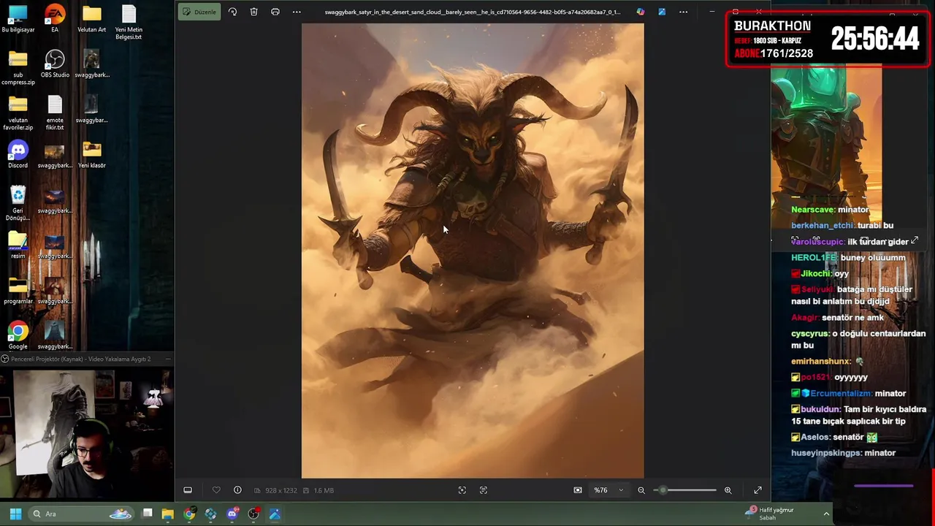935x526 pixels.
Task: Open the blue Clipchamp icon in Photos header
Action: coord(662,12)
